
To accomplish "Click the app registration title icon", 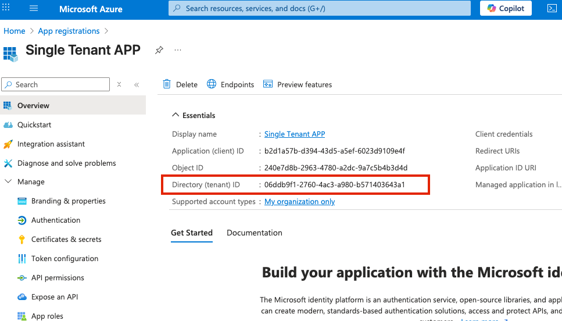I will [x=11, y=54].
